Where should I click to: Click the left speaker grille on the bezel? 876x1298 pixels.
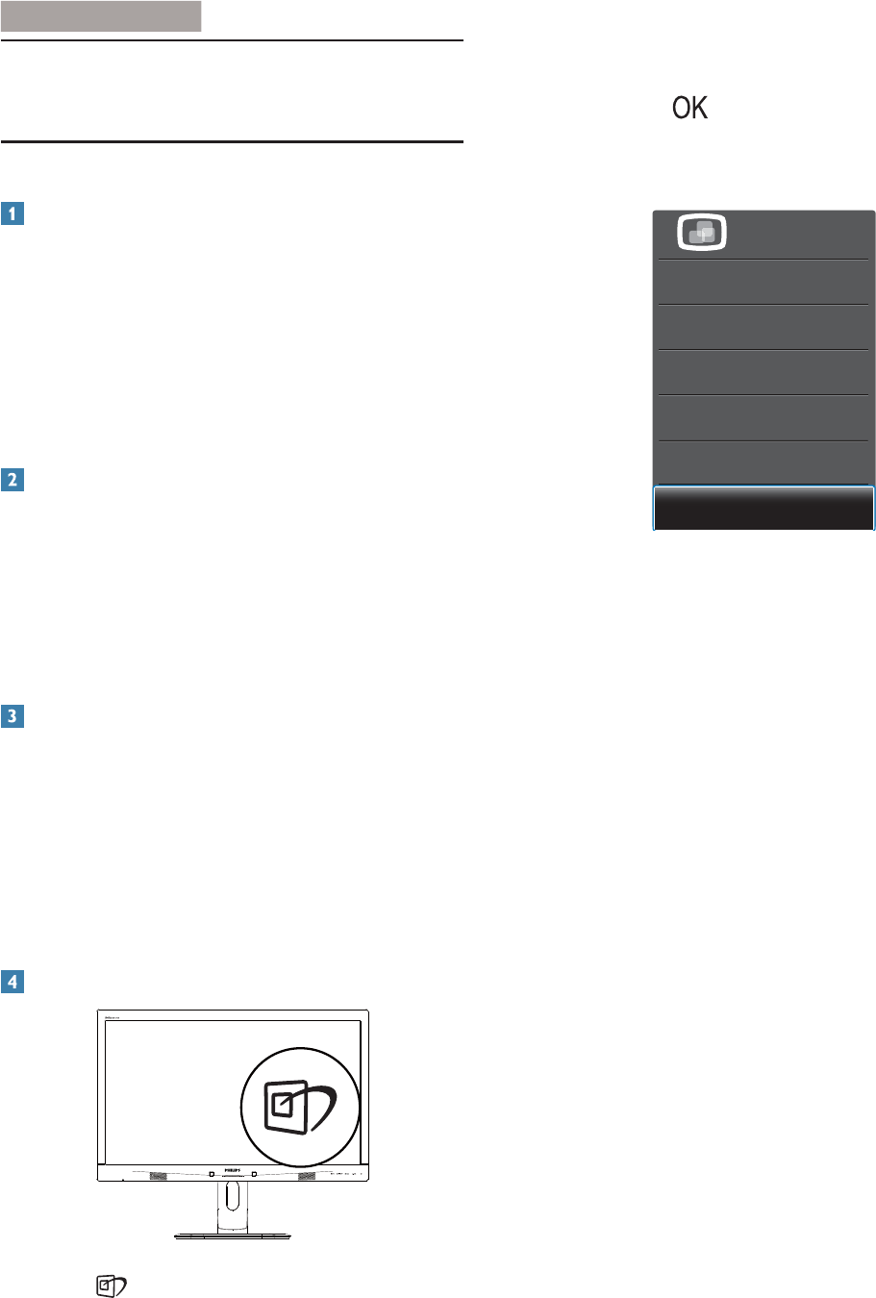click(x=159, y=1176)
